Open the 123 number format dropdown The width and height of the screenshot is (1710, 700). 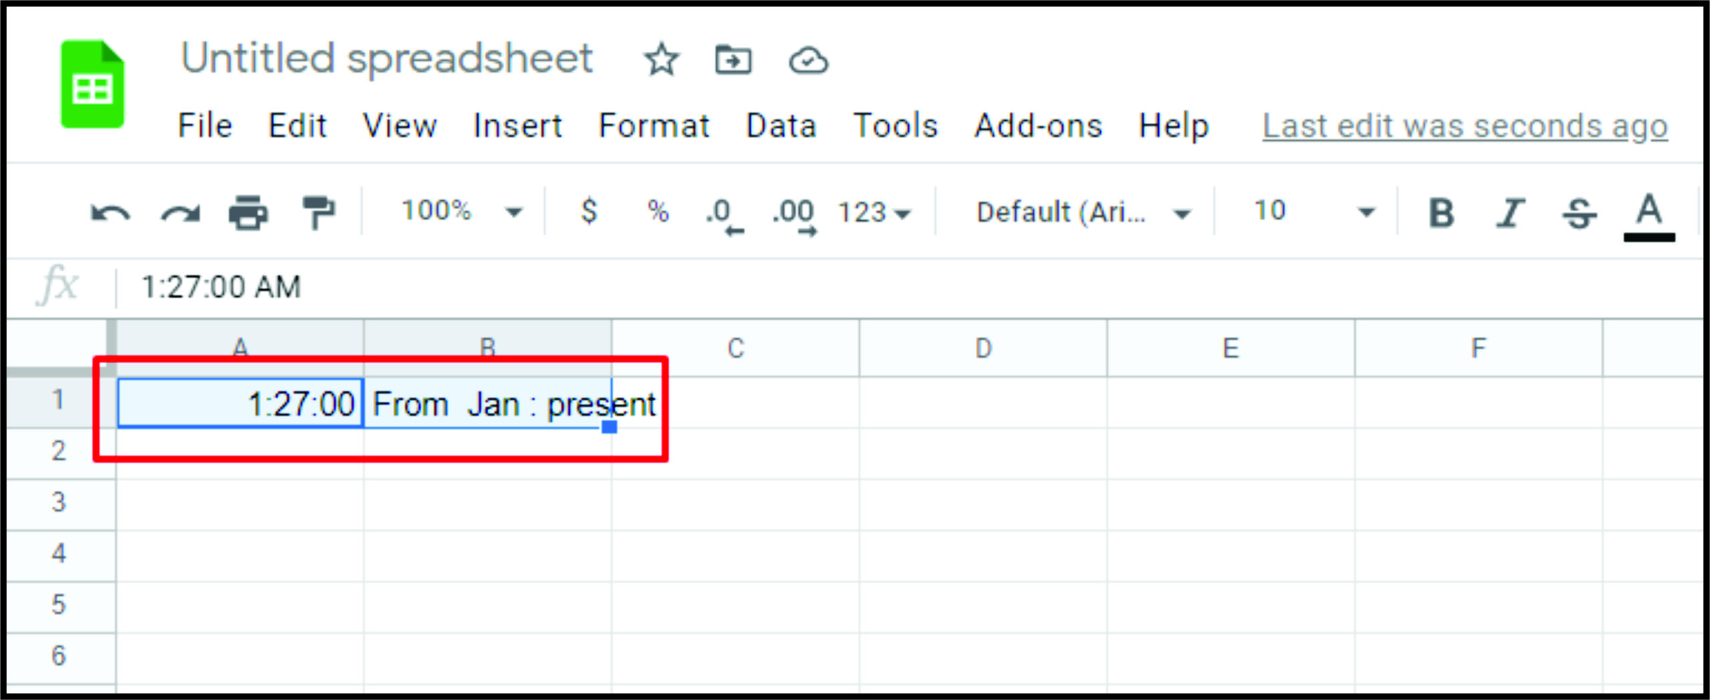[x=874, y=213]
